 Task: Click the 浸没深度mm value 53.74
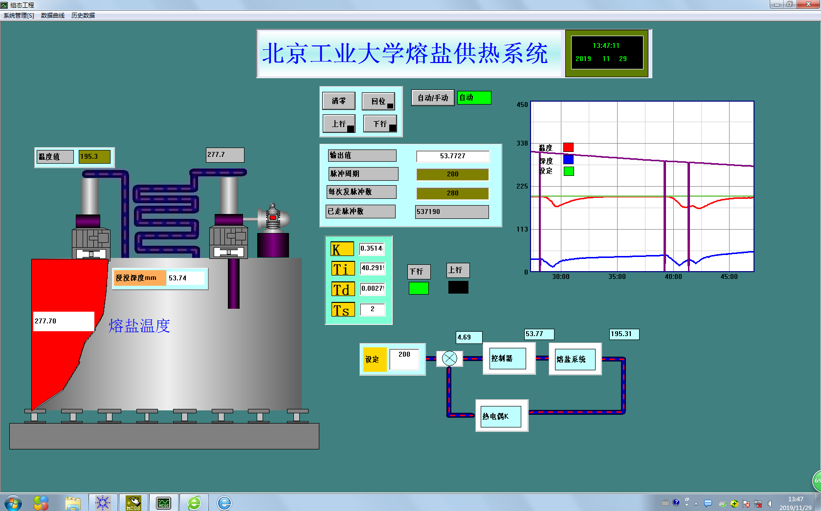(186, 278)
